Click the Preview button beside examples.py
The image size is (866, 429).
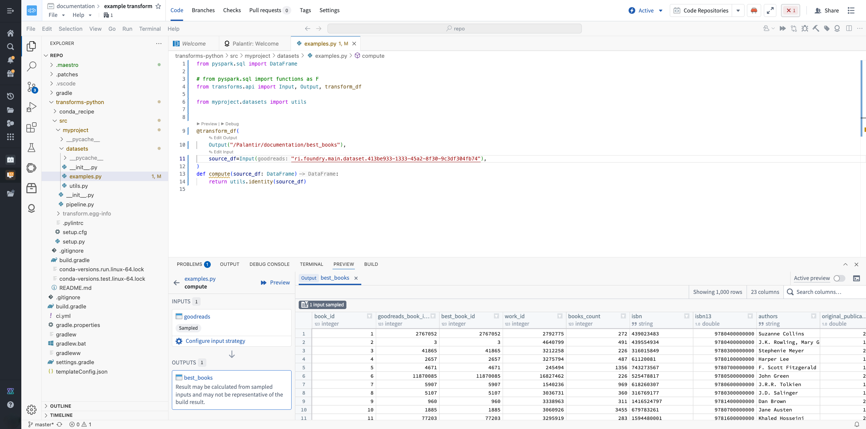click(275, 282)
